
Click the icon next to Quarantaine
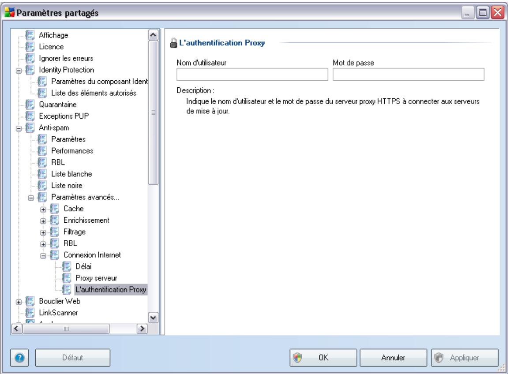pyautogui.click(x=30, y=105)
